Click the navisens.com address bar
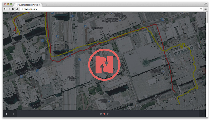The width and height of the screenshot is (211, 121). point(112,9)
